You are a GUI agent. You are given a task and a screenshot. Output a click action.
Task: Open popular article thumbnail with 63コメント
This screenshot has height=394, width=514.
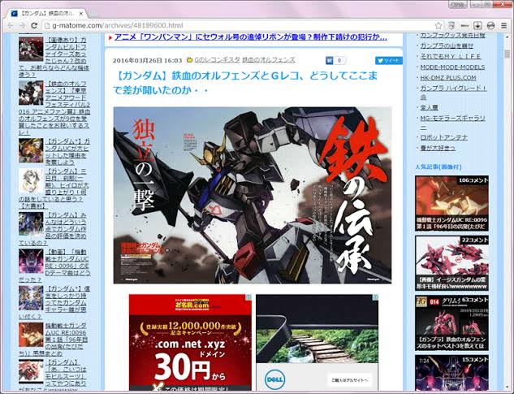coord(451,323)
